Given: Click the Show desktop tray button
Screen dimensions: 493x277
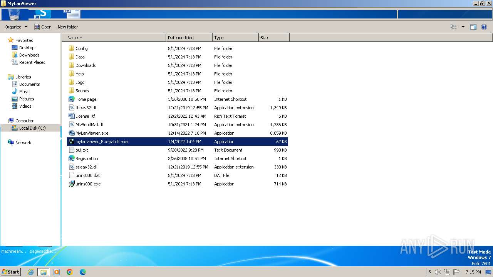Looking at the screenshot, I should [489, 272].
